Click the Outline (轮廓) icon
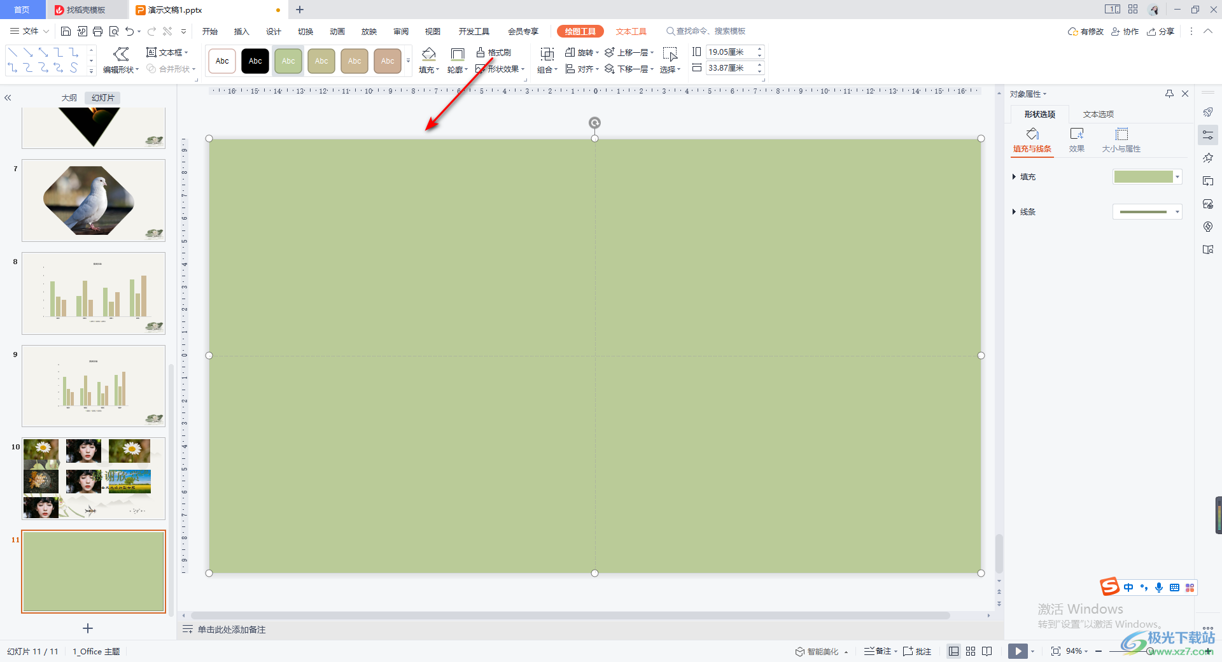The image size is (1222, 662). [x=457, y=54]
